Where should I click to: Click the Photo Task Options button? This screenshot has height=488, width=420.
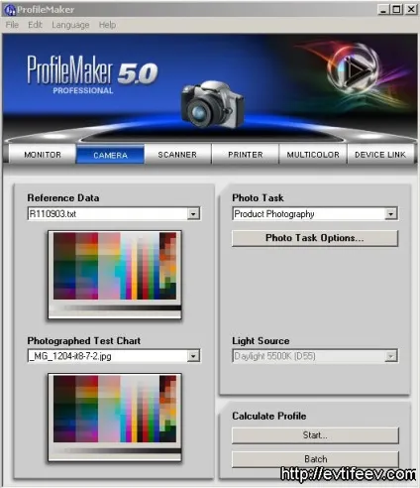[x=315, y=238]
